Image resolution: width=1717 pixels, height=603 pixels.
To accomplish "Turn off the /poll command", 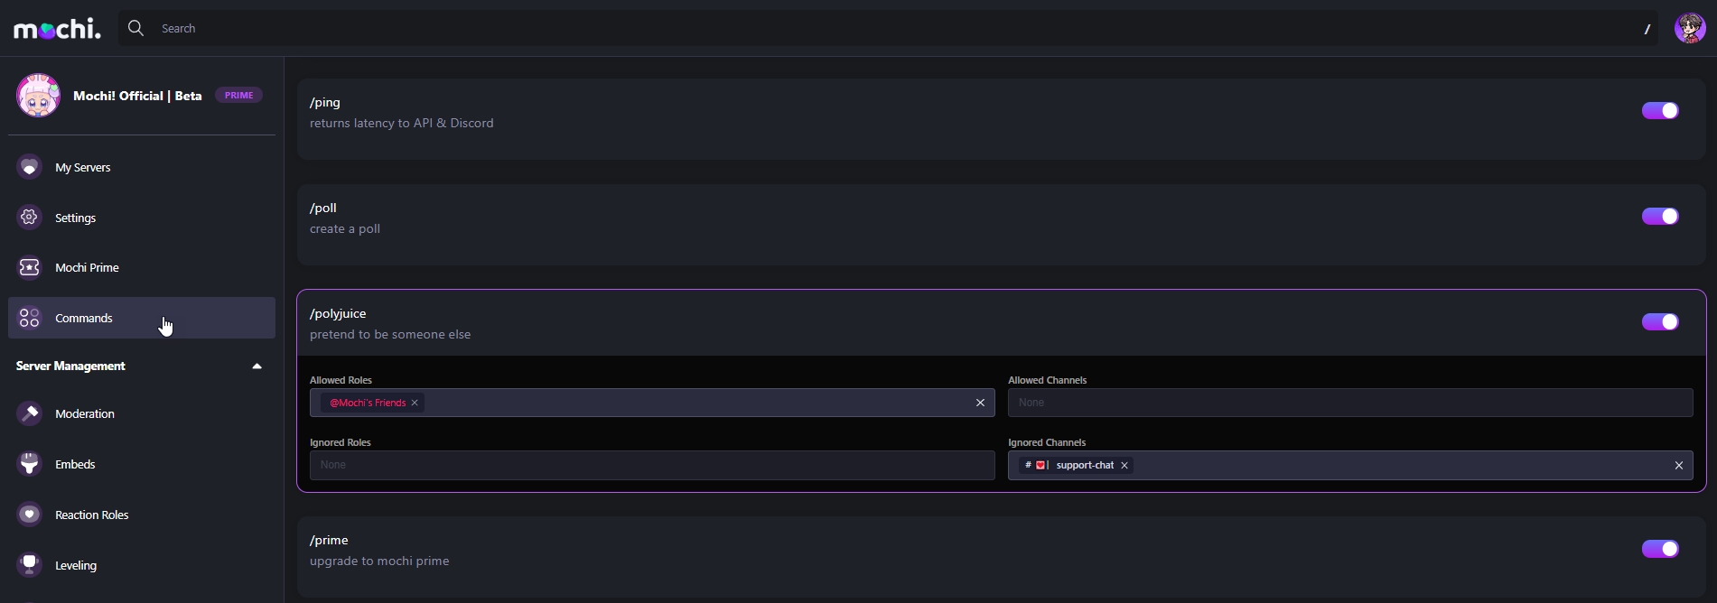I will [x=1660, y=216].
